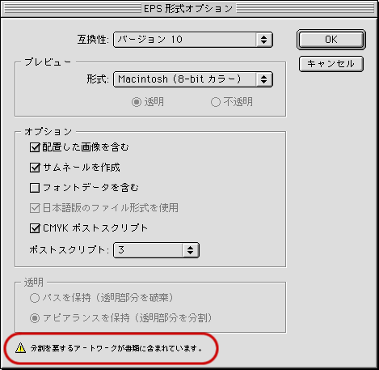Viewport: 379px width, 370px height.
Task: Select the 透明 preview radio button
Action: point(137,102)
